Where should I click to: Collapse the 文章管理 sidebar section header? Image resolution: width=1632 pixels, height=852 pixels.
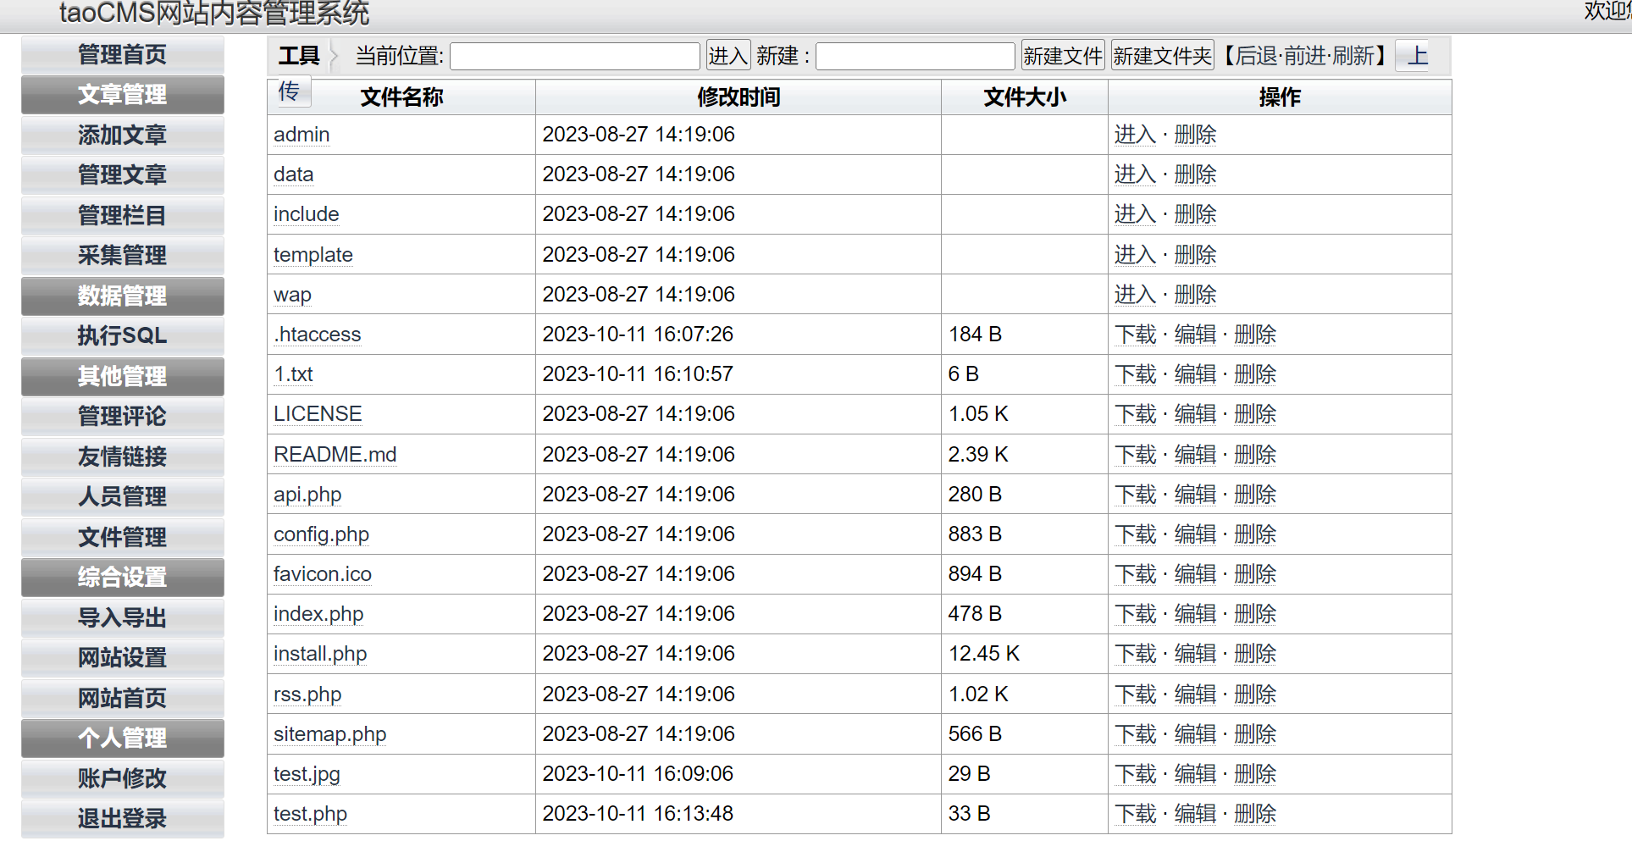(122, 95)
